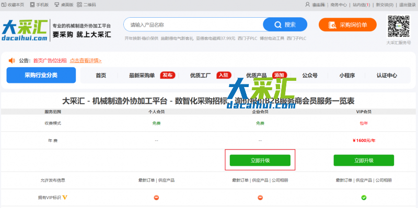Click hot keyword 开年换新·稳价保供
The image size is (418, 208).
142,39
